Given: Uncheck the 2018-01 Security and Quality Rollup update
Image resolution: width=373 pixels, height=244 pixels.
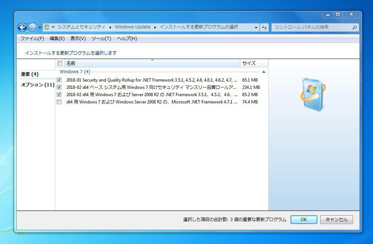Looking at the screenshot, I should point(59,80).
